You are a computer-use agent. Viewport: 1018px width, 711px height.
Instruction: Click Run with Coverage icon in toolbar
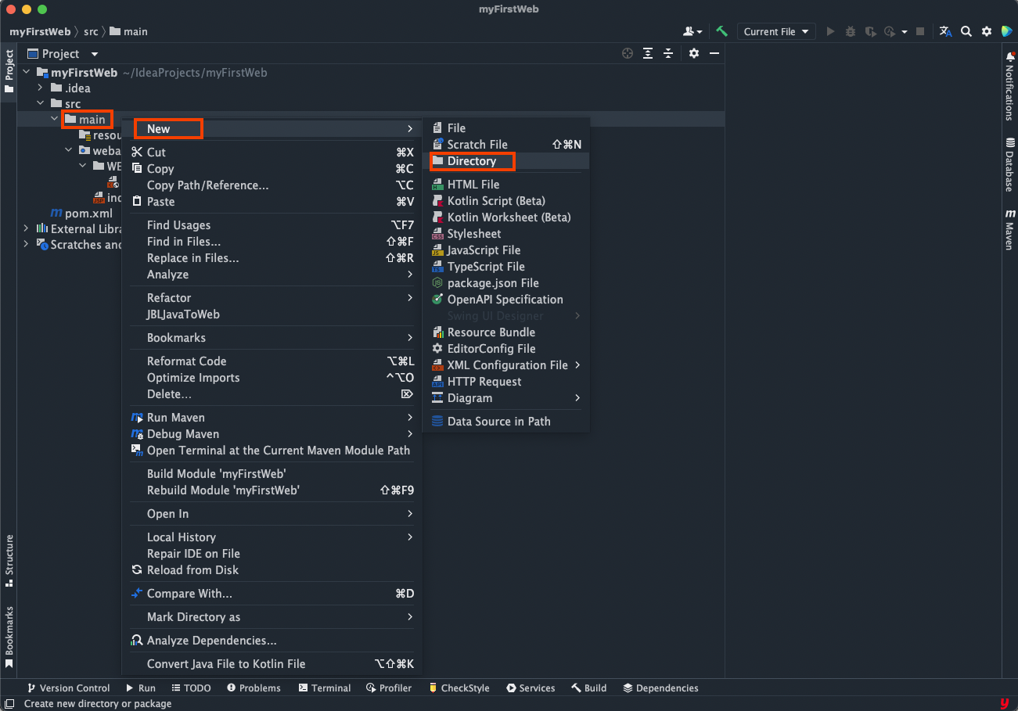tap(870, 31)
